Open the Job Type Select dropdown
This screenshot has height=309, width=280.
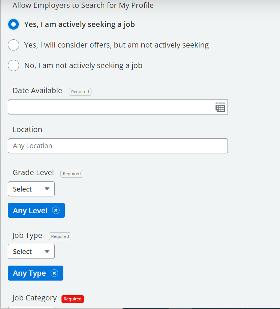coord(31,251)
